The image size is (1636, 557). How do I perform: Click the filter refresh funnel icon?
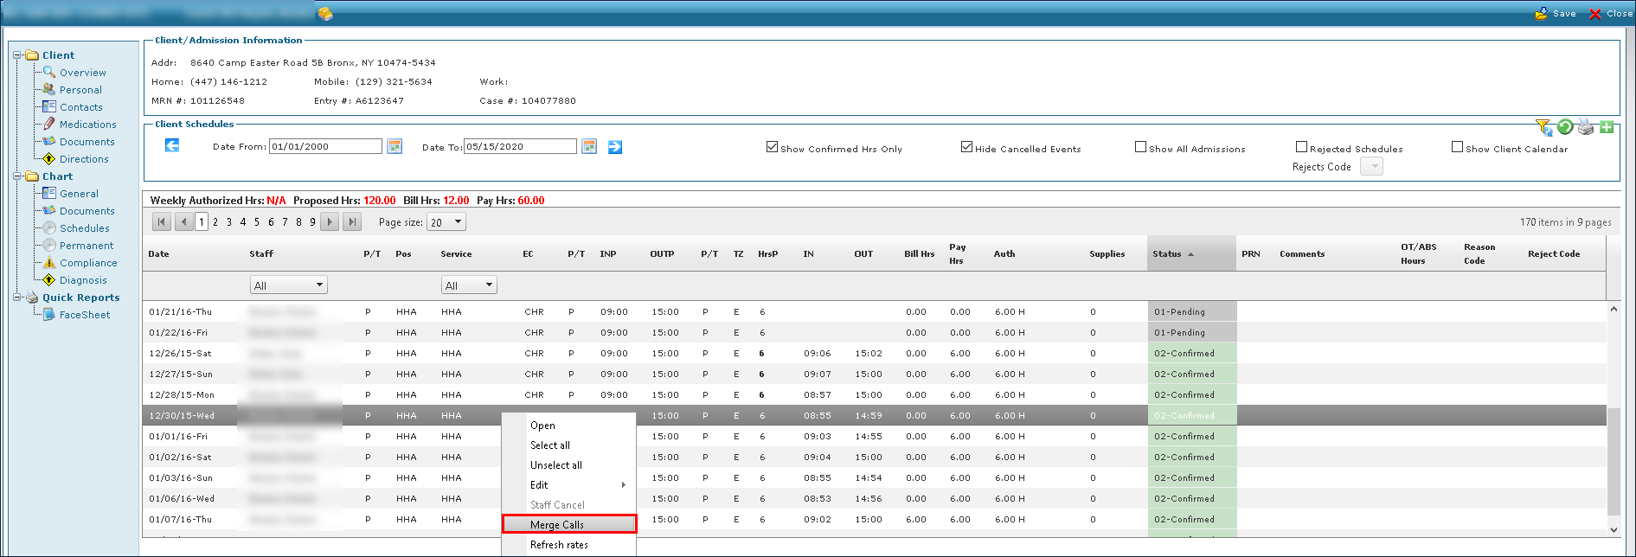click(1543, 128)
